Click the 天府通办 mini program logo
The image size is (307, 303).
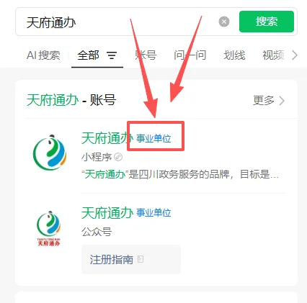50,153
